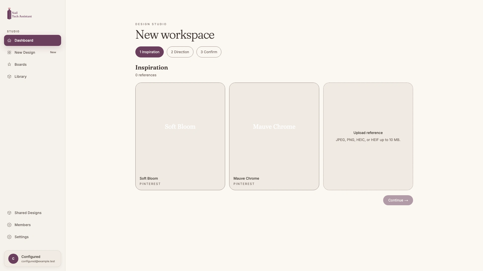The width and height of the screenshot is (483, 271).
Task: Click the New badge beside New Design
Action: (53, 52)
